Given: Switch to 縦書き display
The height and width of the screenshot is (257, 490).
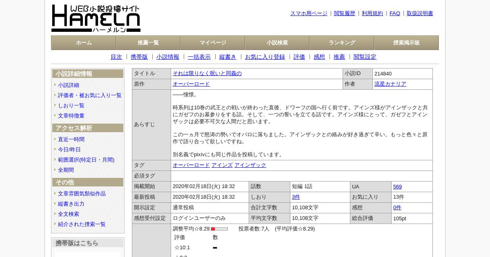Looking at the screenshot, I should pos(228,57).
